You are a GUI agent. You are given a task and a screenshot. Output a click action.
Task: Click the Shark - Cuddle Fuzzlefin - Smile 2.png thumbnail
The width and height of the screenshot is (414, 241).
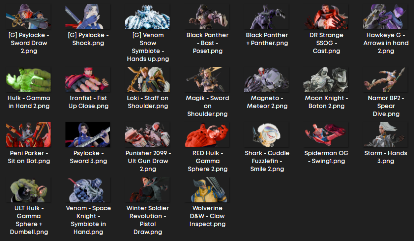click(x=266, y=134)
